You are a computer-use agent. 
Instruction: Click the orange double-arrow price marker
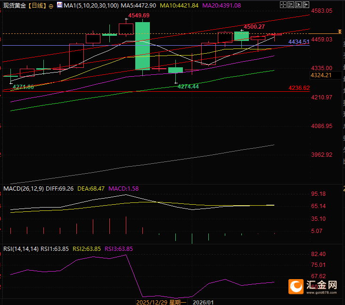pyautogui.click(x=340, y=32)
